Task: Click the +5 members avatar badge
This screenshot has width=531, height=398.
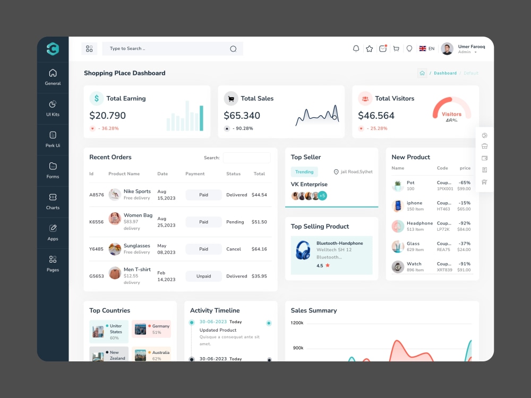Action: tap(322, 196)
